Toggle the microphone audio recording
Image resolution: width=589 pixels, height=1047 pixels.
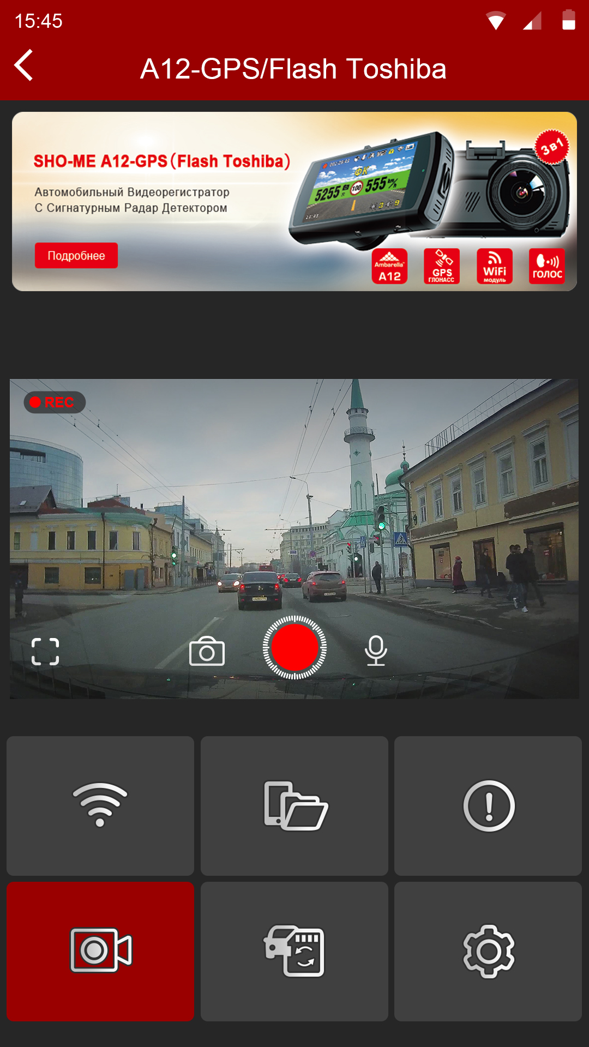[x=376, y=651]
